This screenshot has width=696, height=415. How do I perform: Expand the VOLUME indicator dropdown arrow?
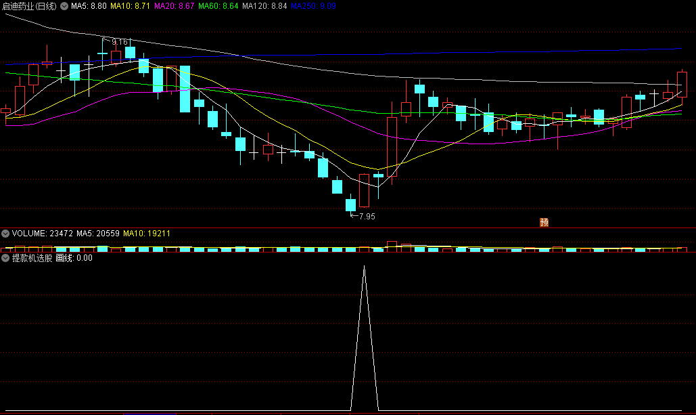point(5,234)
